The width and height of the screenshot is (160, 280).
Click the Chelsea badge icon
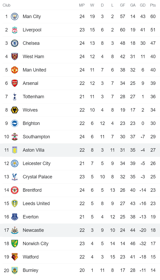tap(15, 43)
